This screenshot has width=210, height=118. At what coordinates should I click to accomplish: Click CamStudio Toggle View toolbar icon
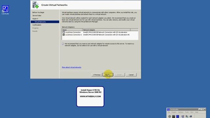183,116
